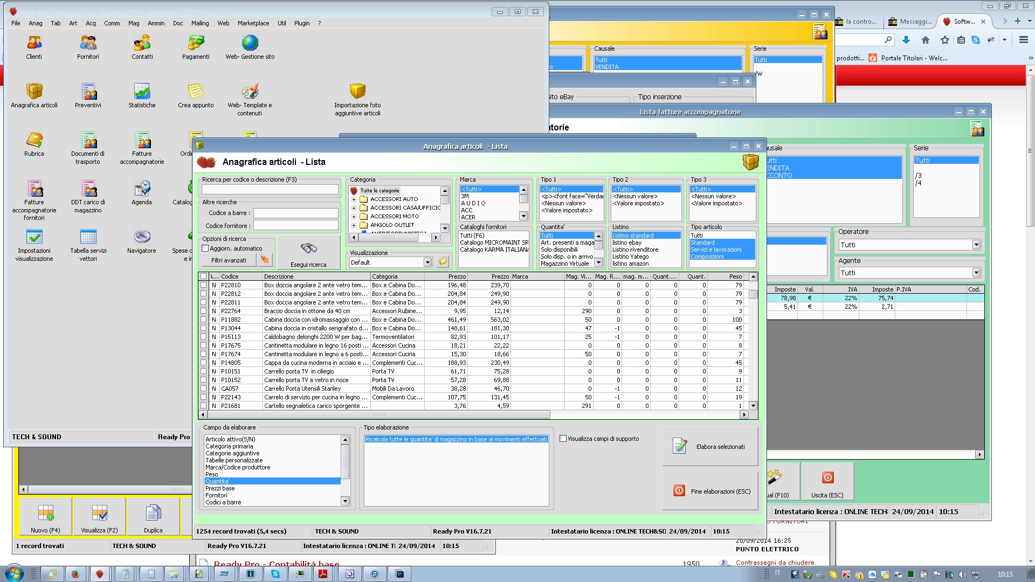Viewport: 1035px width, 582px height.
Task: Click the Elabora selezionati button
Action: [x=710, y=447]
